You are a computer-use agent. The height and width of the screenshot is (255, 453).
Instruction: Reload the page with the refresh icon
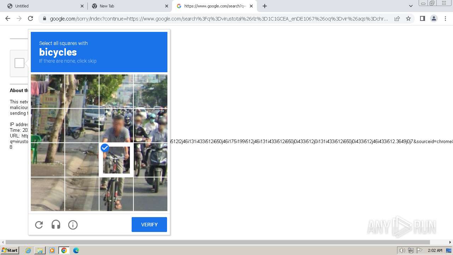coord(30,18)
